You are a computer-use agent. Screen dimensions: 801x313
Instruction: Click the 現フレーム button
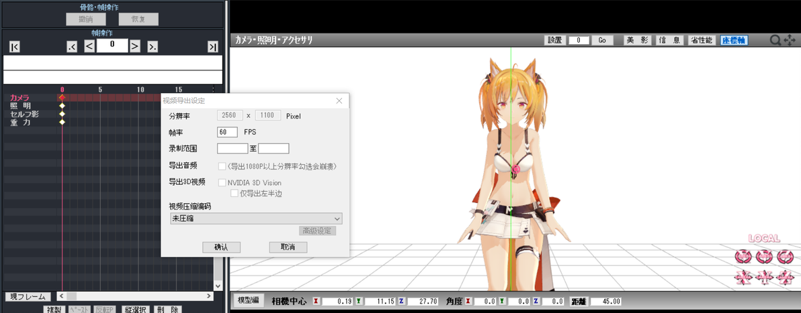(x=28, y=297)
